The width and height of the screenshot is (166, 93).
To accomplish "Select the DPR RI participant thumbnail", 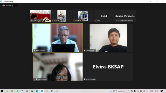I will point(41,16).
